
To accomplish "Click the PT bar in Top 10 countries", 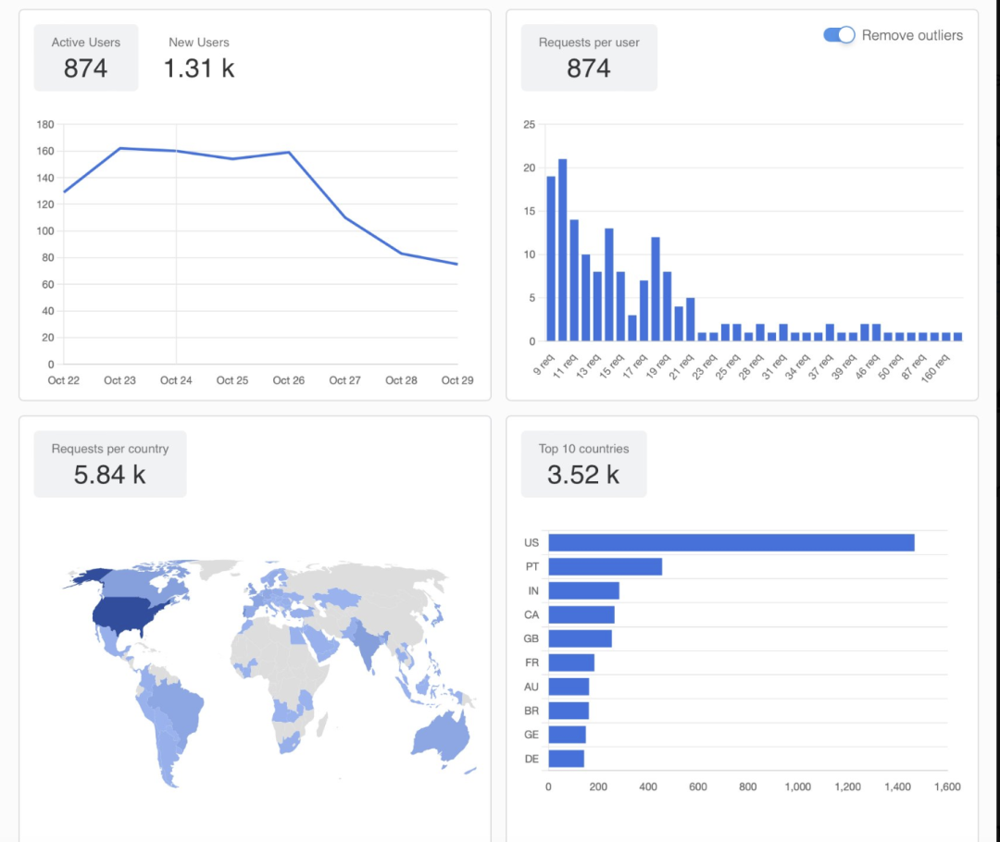I will click(606, 566).
